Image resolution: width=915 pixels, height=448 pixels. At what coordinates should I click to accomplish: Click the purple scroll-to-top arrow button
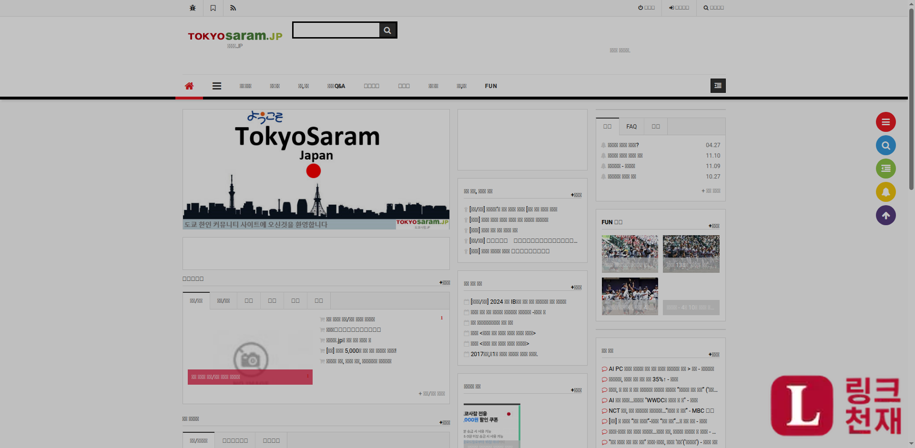[885, 215]
